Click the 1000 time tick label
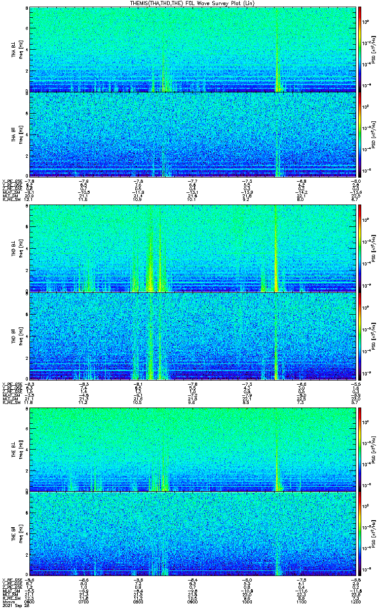The height and width of the screenshot is (609, 380). 247,602
